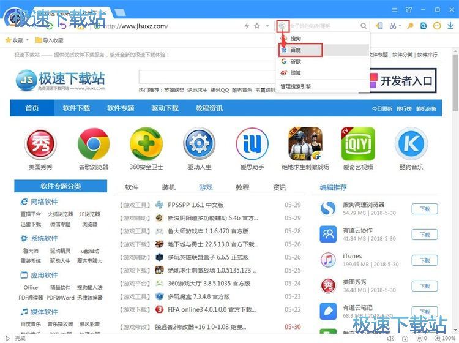Click the key password manager icon
Screen dimensions: 459x343
coord(410,26)
